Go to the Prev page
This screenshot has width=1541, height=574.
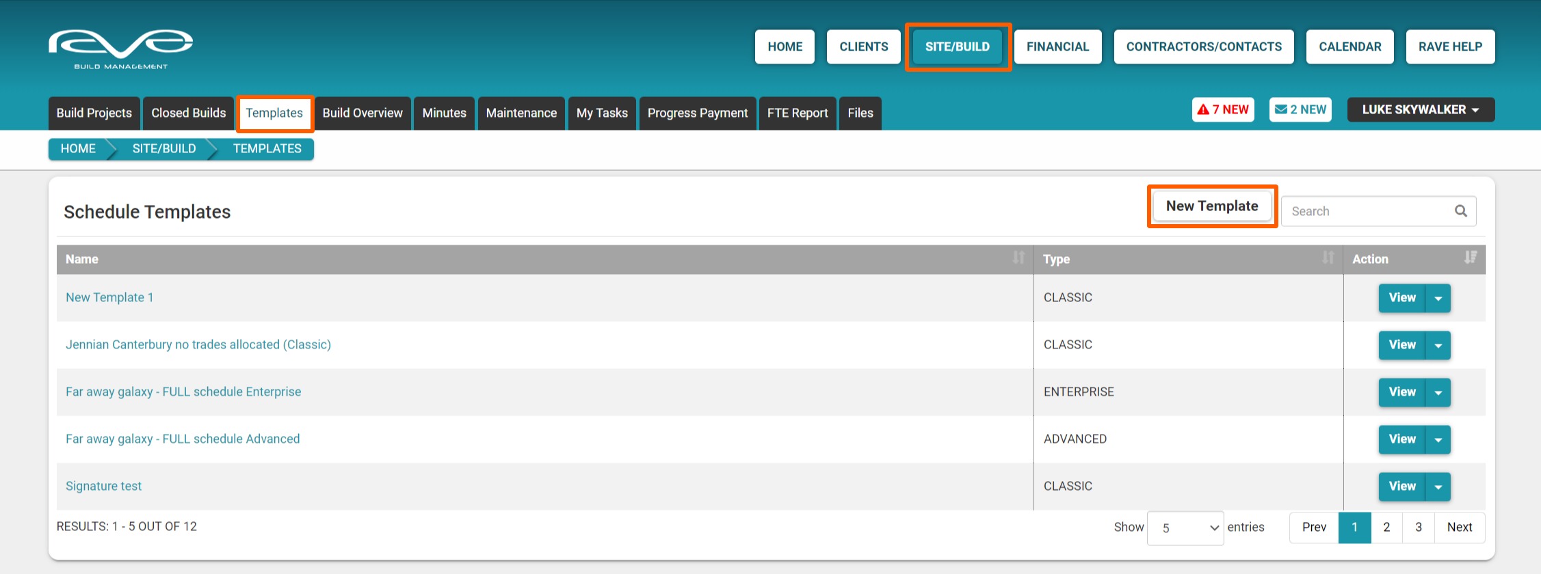pyautogui.click(x=1314, y=528)
